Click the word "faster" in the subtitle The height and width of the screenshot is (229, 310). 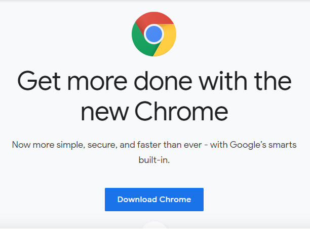coord(149,145)
